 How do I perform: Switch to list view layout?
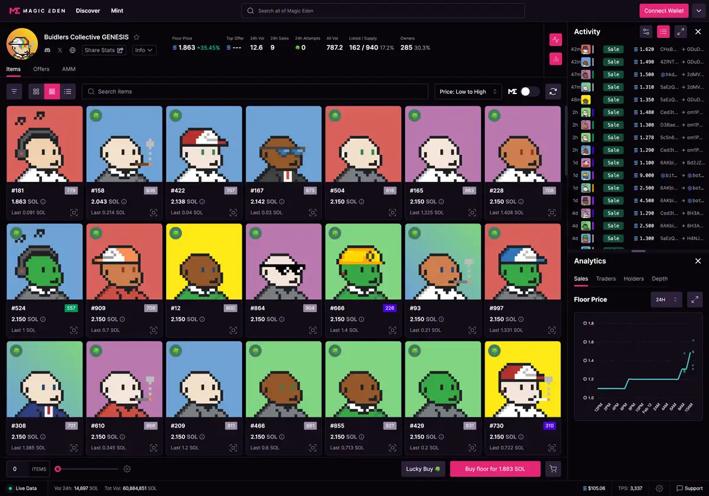click(x=68, y=92)
